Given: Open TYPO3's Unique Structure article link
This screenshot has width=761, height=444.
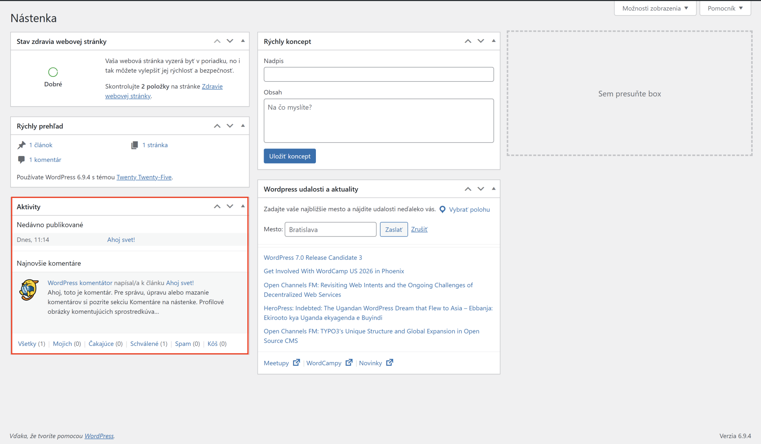Looking at the screenshot, I should [x=371, y=335].
